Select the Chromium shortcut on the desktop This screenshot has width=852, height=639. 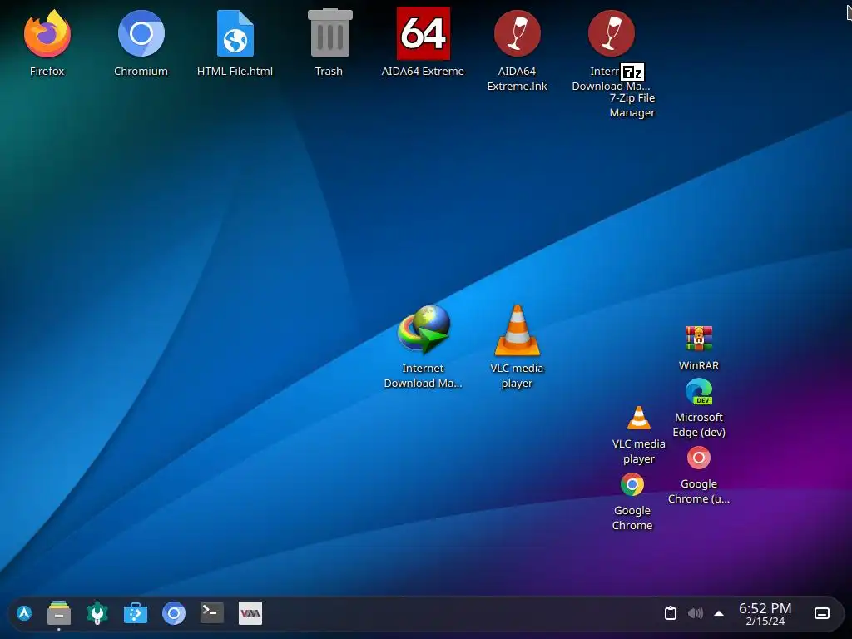click(141, 33)
